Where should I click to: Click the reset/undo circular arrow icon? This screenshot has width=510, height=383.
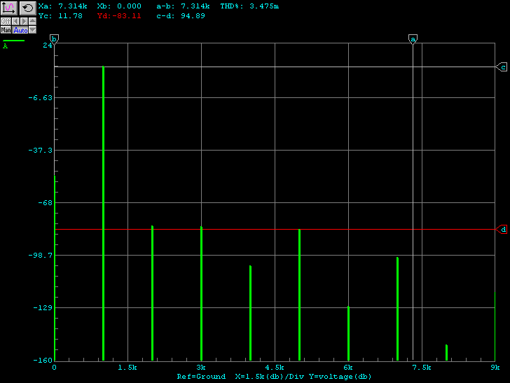click(27, 8)
